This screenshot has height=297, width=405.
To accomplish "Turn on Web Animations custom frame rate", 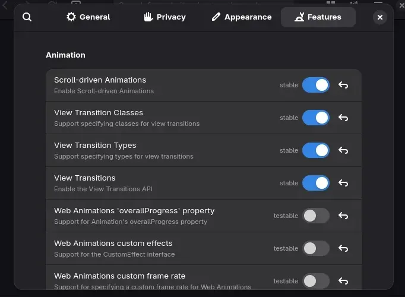I will 316,281.
